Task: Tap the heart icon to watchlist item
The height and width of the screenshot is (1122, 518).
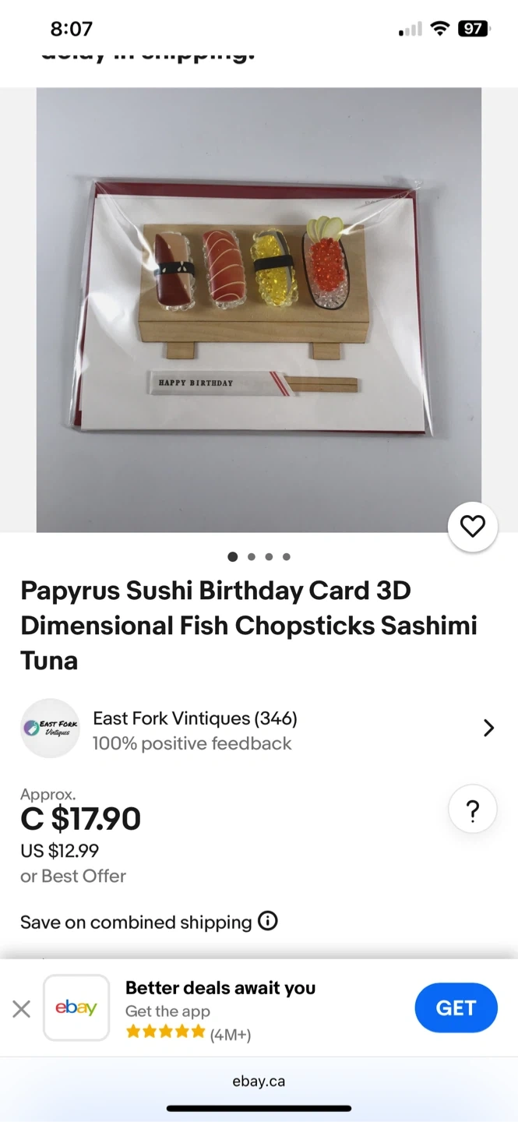Action: click(473, 527)
